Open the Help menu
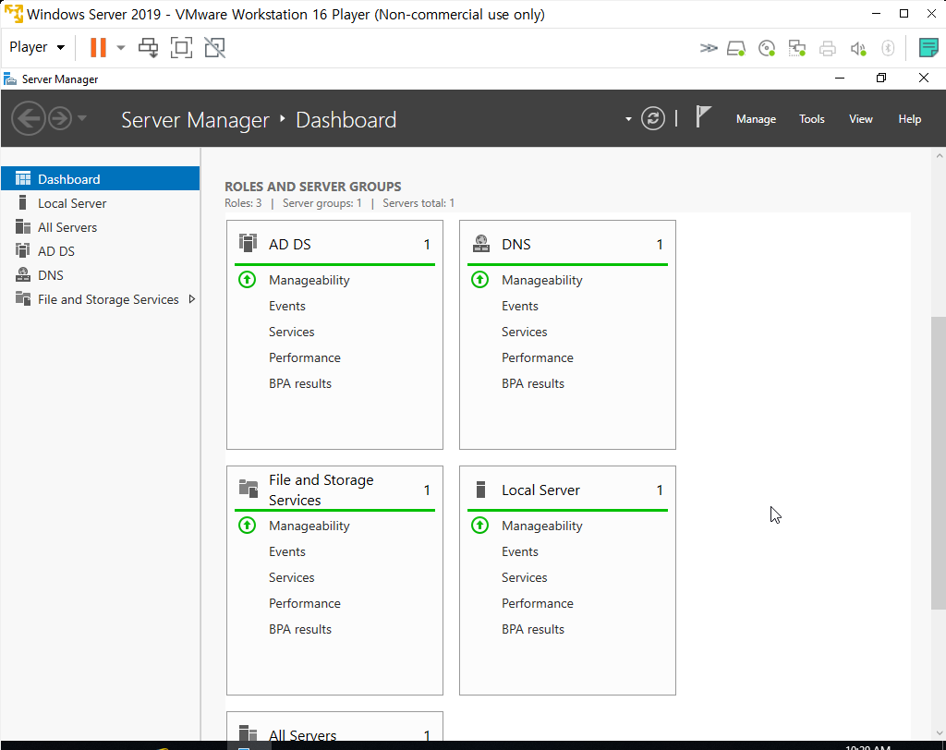946x750 pixels. [909, 119]
